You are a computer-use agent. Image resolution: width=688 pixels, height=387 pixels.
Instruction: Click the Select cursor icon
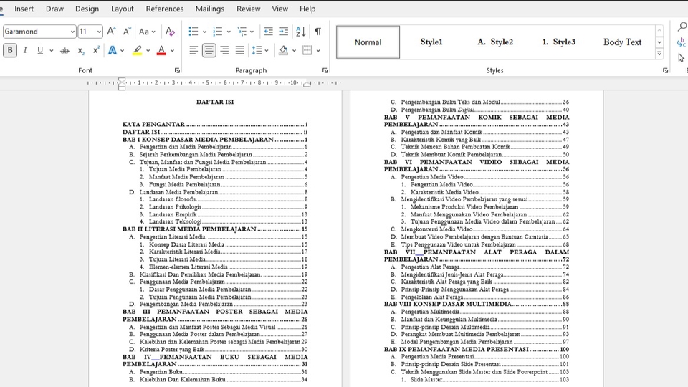point(681,57)
